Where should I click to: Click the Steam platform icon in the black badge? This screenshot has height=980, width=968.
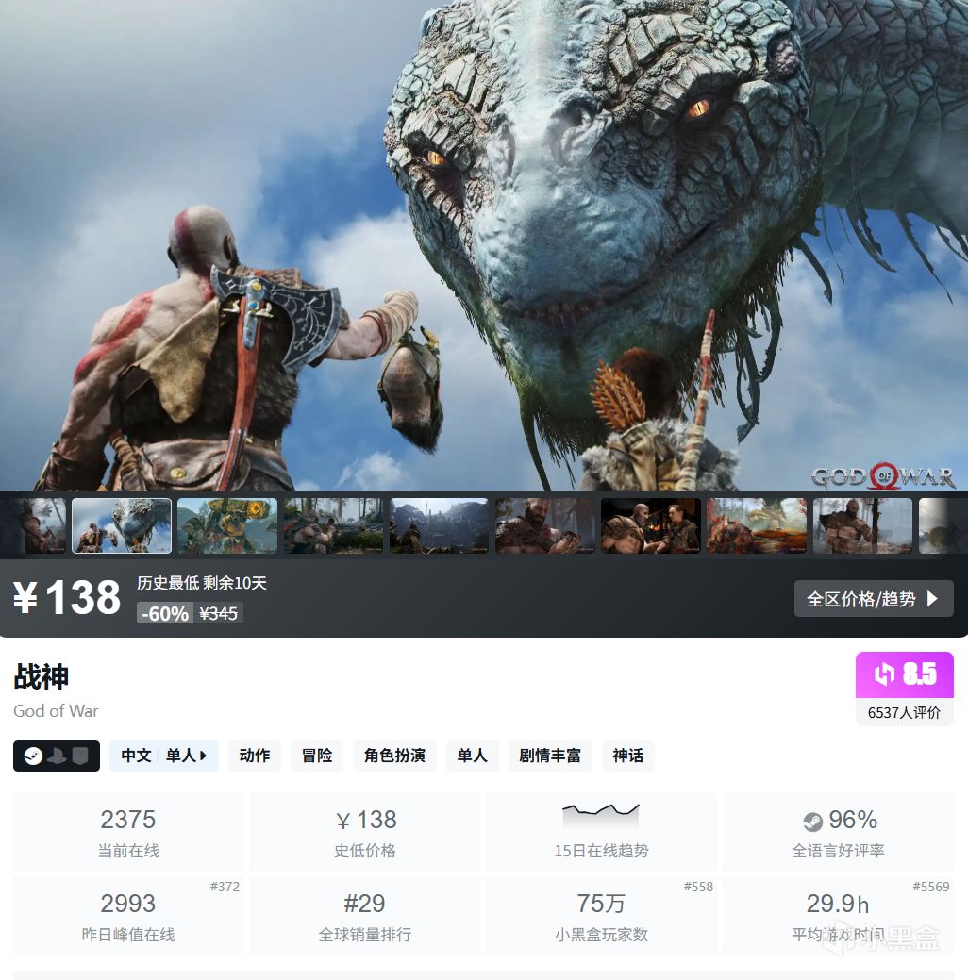coord(32,756)
